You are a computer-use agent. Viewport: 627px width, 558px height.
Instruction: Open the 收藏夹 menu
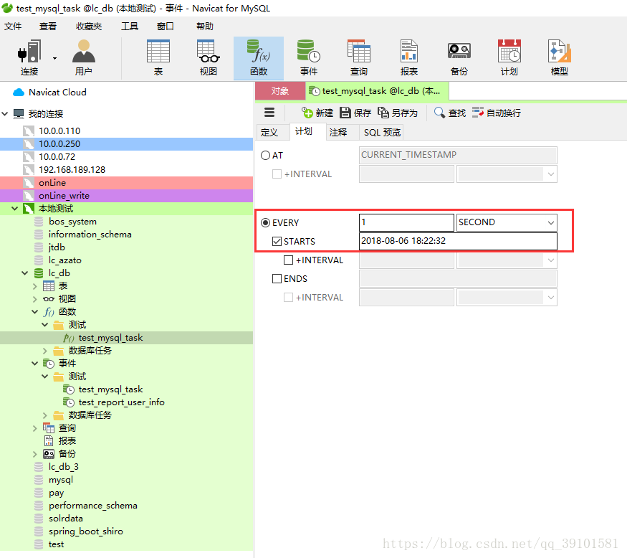click(x=89, y=27)
